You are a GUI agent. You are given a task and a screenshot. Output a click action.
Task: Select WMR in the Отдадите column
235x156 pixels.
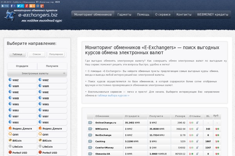[22, 86]
